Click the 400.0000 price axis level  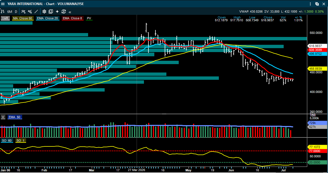point(316,92)
